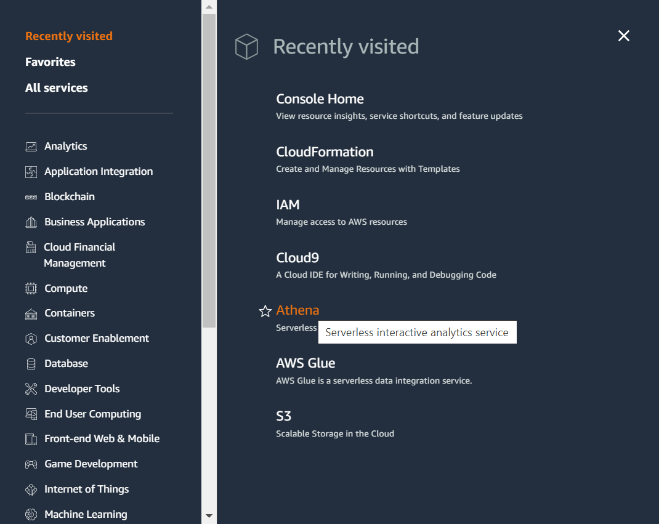The width and height of the screenshot is (659, 524).
Task: Select the Database category icon
Action: (x=31, y=363)
